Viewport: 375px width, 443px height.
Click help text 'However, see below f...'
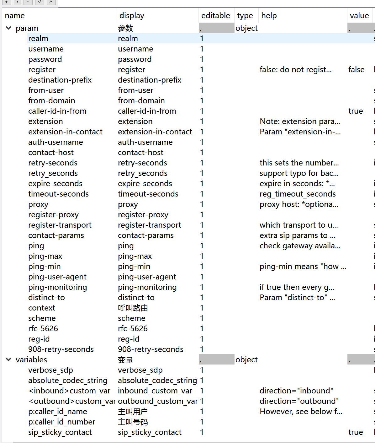click(x=301, y=412)
